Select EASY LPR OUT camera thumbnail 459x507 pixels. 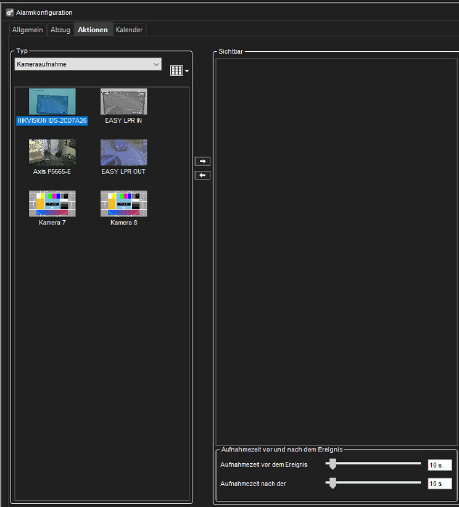(124, 152)
